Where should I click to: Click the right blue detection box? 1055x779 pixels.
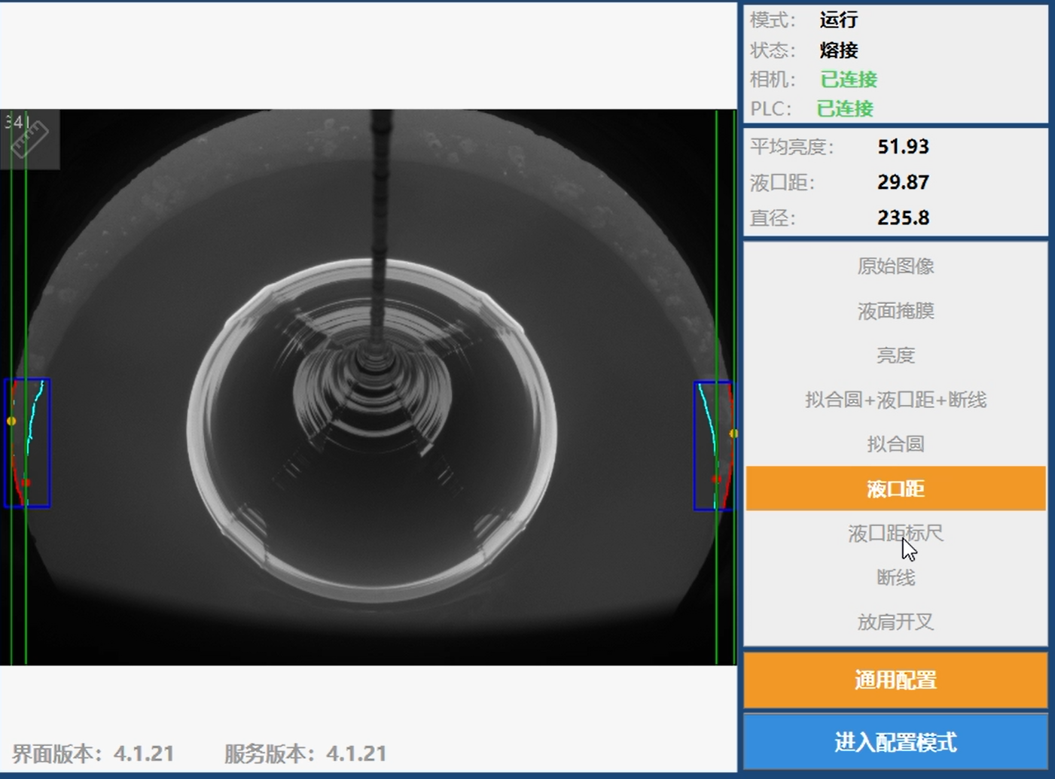712,446
